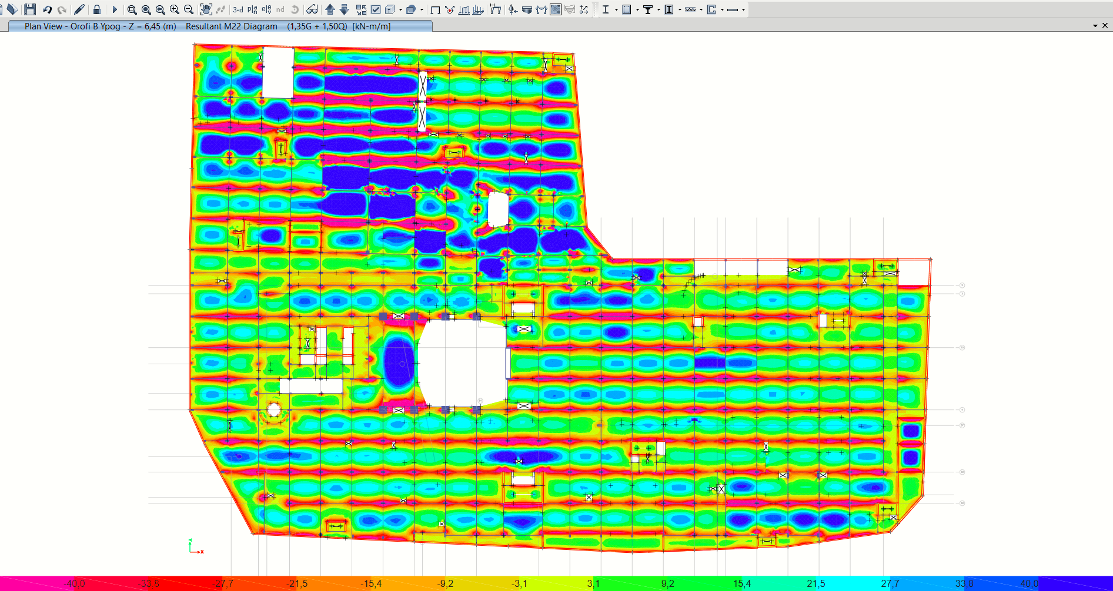
Task: Show the undeformed shape icon
Action: click(436, 9)
